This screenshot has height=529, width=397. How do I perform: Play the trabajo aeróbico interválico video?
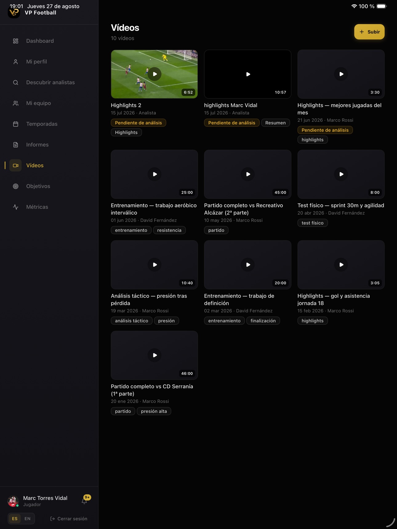pos(154,174)
